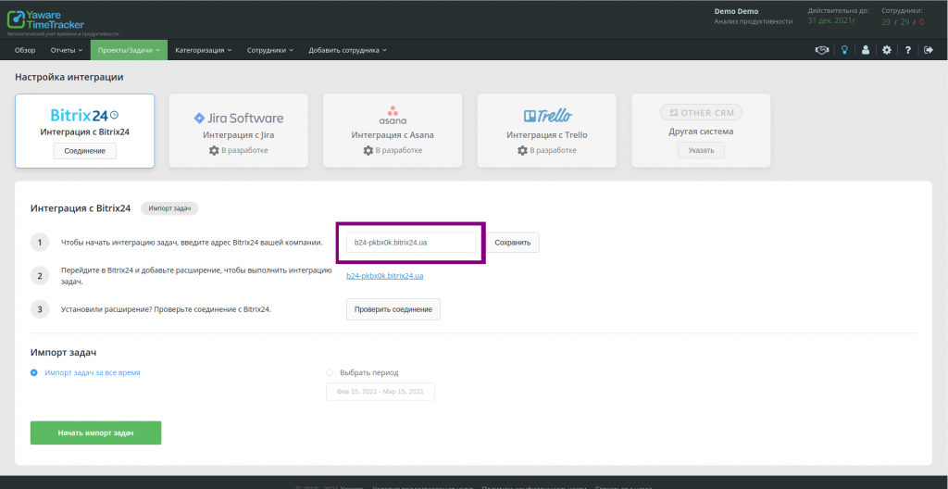Image resolution: width=948 pixels, height=489 pixels.
Task: Click the Настройка интеграции page heading
Action: pos(69,77)
